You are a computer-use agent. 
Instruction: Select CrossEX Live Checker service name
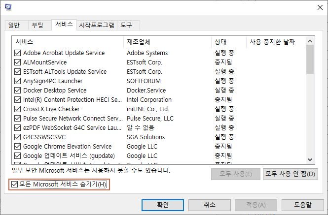(51, 109)
